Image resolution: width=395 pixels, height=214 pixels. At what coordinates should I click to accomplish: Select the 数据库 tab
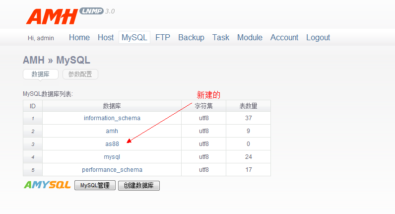pos(41,74)
